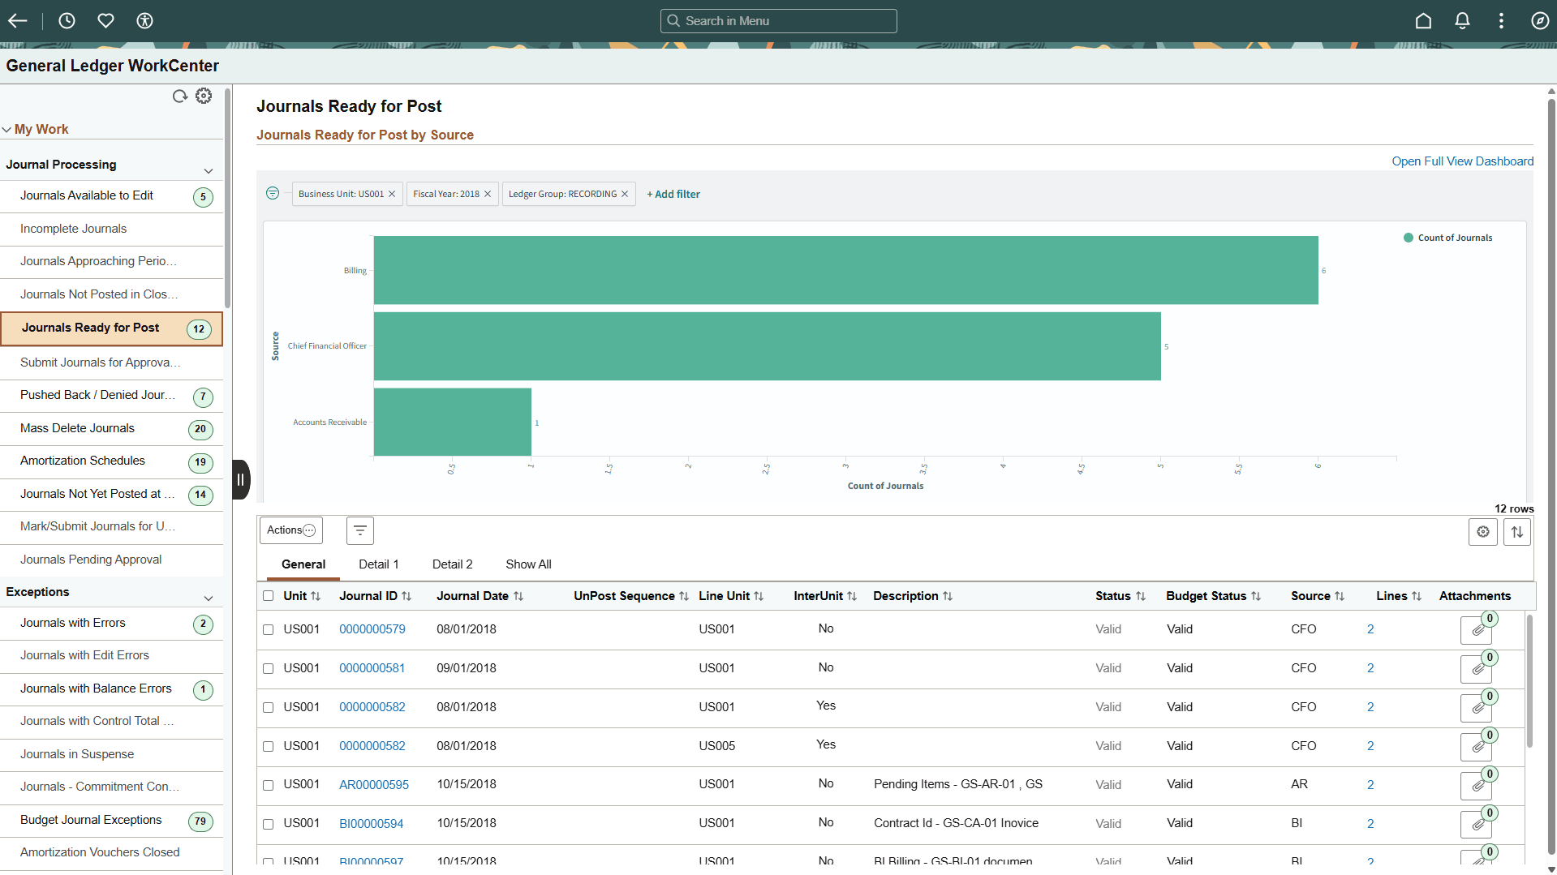Screen dimensions: 1557x875
Task: Open the Actions dropdown button
Action: pyautogui.click(x=291, y=530)
